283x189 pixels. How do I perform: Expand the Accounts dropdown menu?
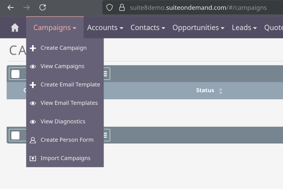[x=105, y=28]
